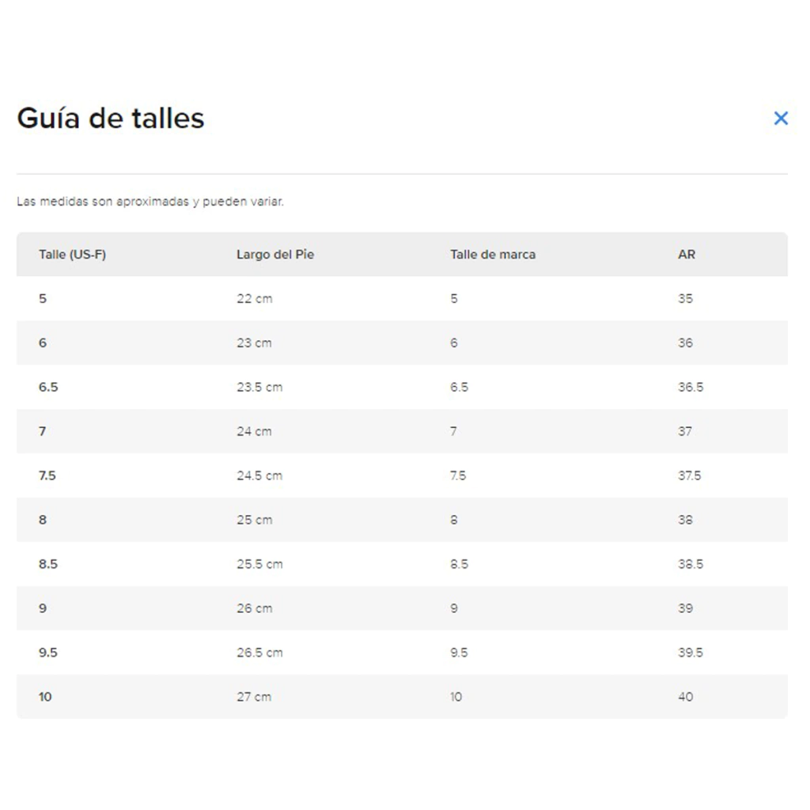The image size is (810, 810).
Task: Click the AR column header
Action: [687, 254]
